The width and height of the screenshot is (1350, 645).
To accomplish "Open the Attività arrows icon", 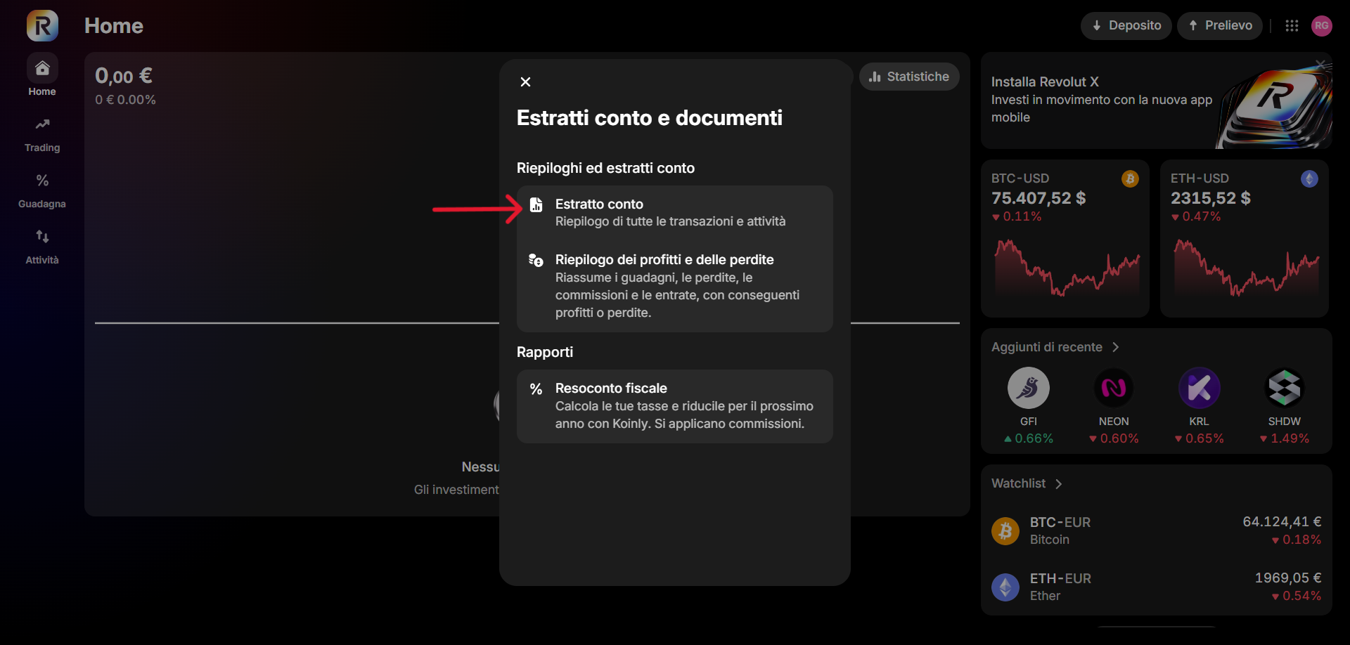I will pos(42,237).
